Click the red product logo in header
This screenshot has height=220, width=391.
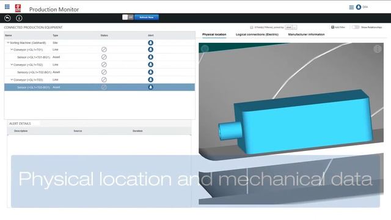(x=18, y=8)
